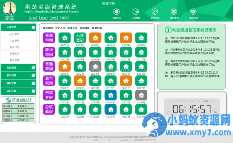Click the digital clock display

coord(192,108)
